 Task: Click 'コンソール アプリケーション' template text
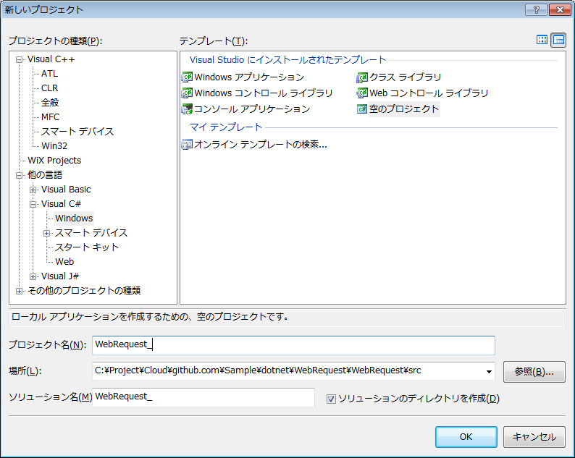click(252, 109)
